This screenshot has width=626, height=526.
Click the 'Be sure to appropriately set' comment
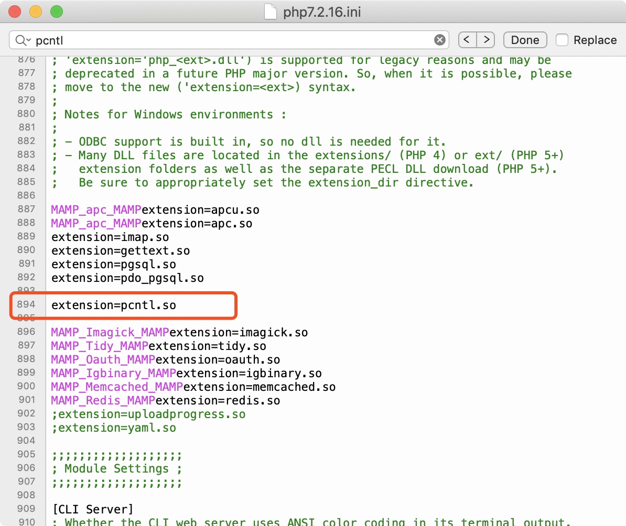coord(263,183)
